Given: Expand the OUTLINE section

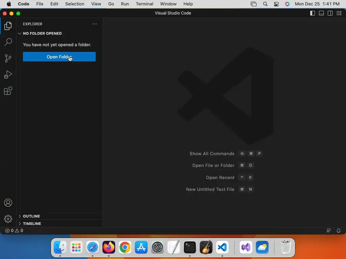Looking at the screenshot, I should tap(59, 216).
